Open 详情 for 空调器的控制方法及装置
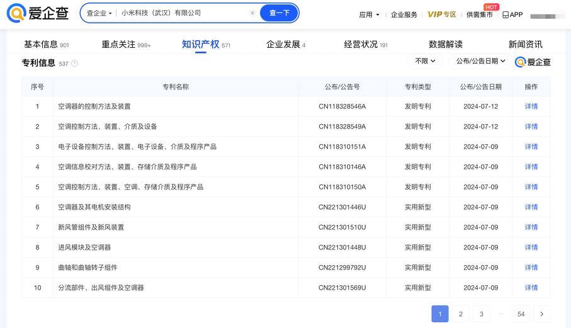This screenshot has height=328, width=571. pyautogui.click(x=531, y=106)
